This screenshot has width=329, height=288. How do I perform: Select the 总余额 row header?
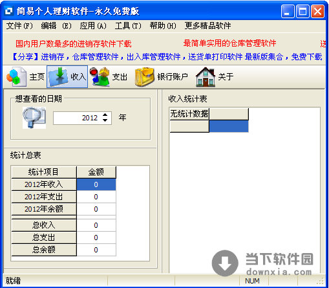point(44,250)
